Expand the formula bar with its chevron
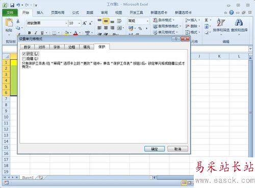The height and width of the screenshot is (188, 255). click(x=250, y=49)
